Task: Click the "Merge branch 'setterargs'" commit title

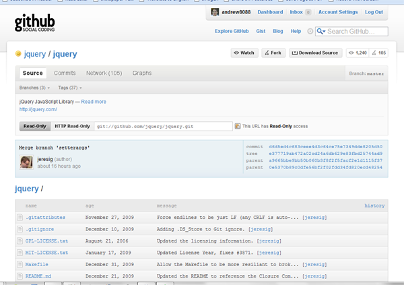Action: 54,148
